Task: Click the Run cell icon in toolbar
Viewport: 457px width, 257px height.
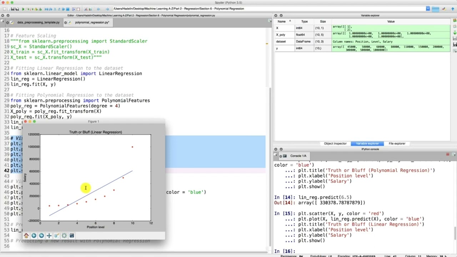Action: [x=27, y=9]
